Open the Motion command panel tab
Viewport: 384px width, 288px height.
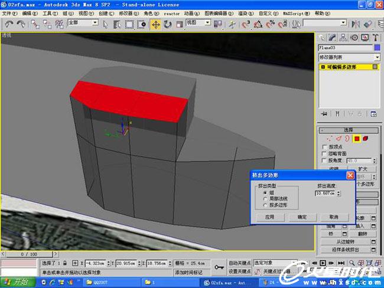[x=354, y=37]
